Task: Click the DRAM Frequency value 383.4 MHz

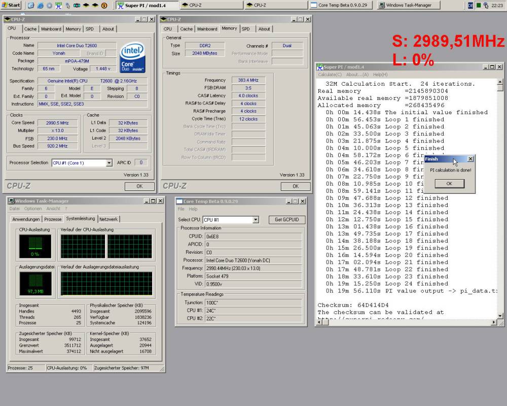Action: coord(248,80)
